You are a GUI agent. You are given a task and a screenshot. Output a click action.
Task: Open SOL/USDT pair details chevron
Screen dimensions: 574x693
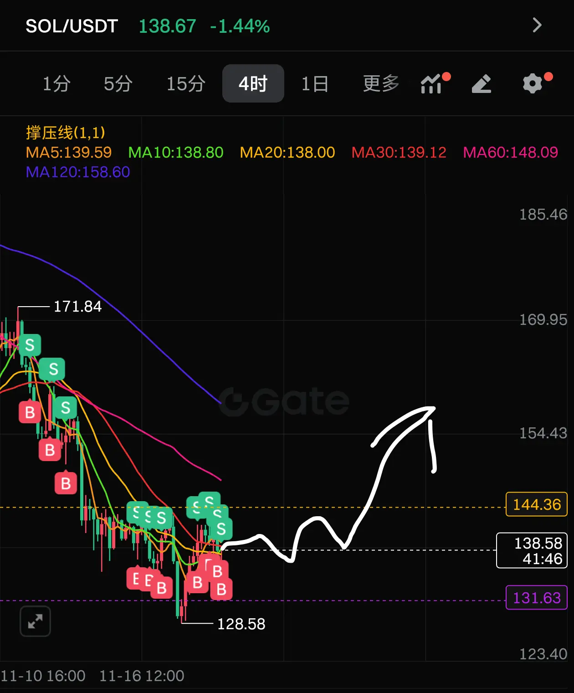(x=537, y=25)
